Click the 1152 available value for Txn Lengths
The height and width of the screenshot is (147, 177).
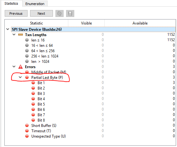171,35
